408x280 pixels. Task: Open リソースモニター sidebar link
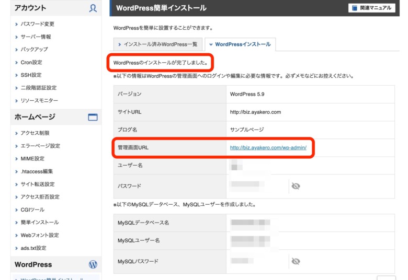coord(39,100)
